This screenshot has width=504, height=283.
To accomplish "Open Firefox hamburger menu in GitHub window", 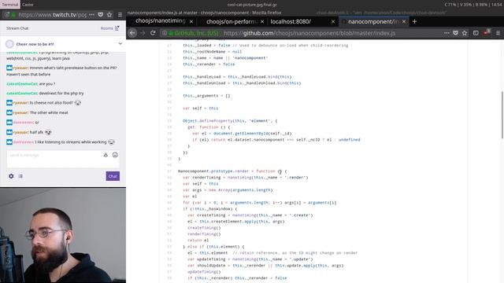I will [498, 33].
